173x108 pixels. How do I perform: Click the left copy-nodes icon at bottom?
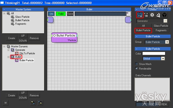33,103
